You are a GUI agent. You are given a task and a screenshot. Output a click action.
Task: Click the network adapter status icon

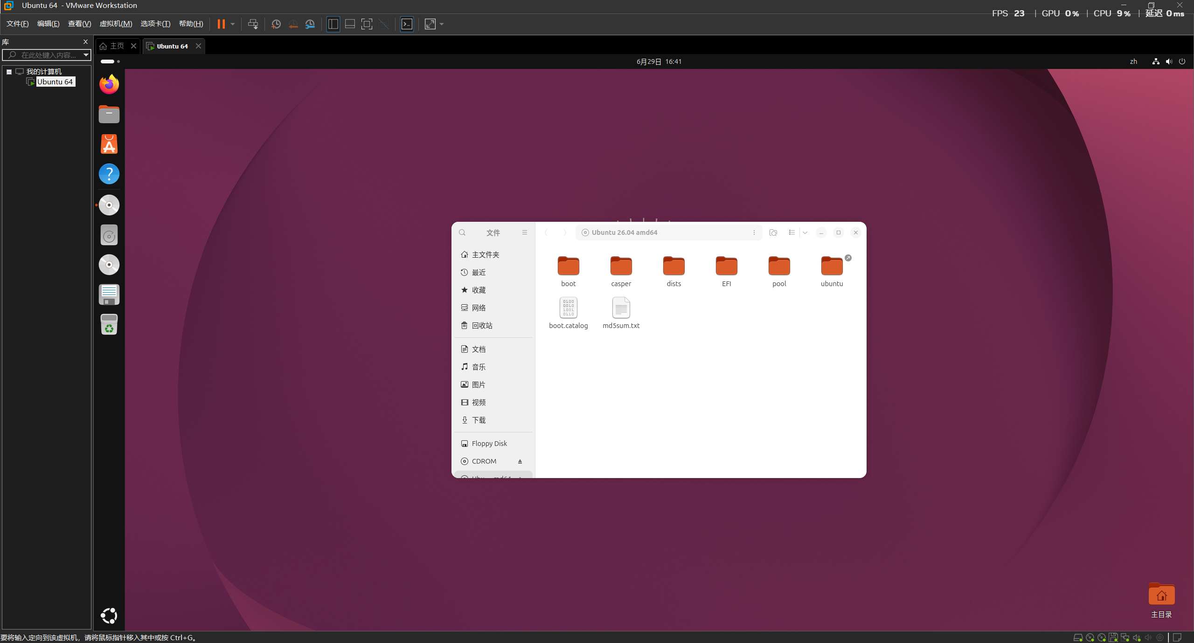pyautogui.click(x=1125, y=637)
